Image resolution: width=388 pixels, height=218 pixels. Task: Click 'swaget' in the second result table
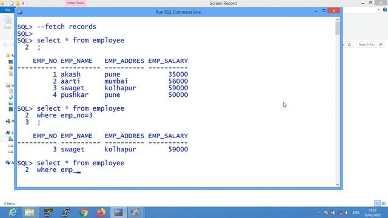tap(73, 150)
